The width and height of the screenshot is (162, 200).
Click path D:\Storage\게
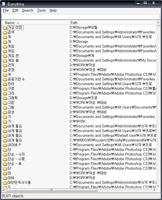tap(82, 56)
